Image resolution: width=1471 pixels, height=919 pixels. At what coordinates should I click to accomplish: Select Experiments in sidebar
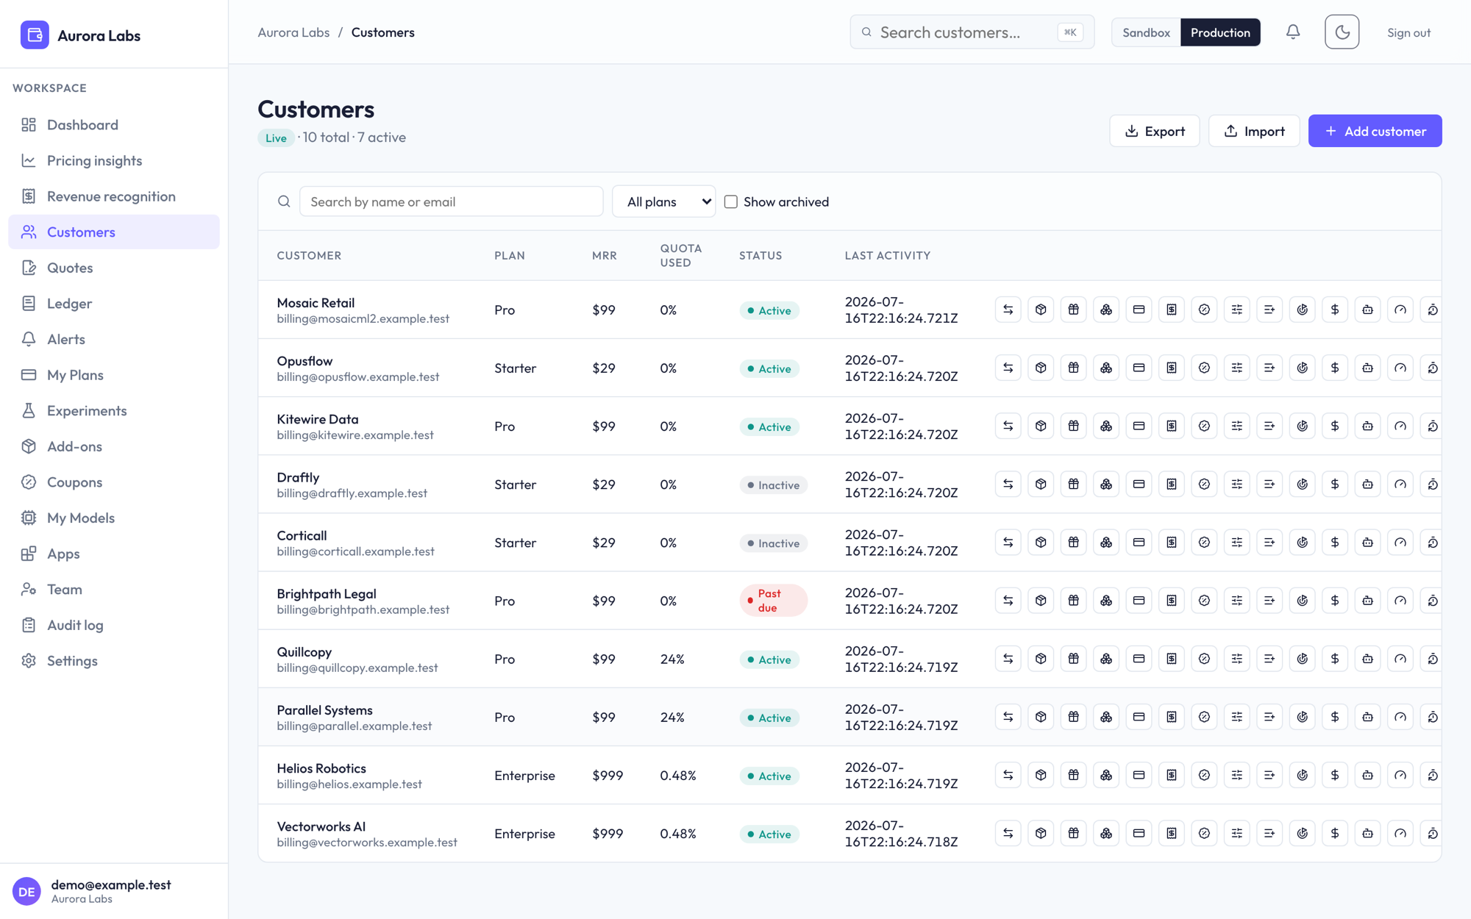tap(114, 410)
